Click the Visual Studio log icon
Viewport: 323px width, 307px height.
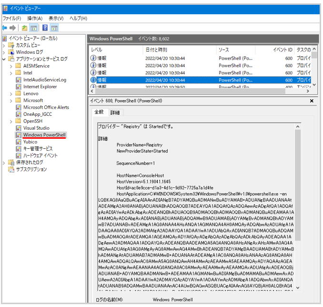tap(19, 128)
